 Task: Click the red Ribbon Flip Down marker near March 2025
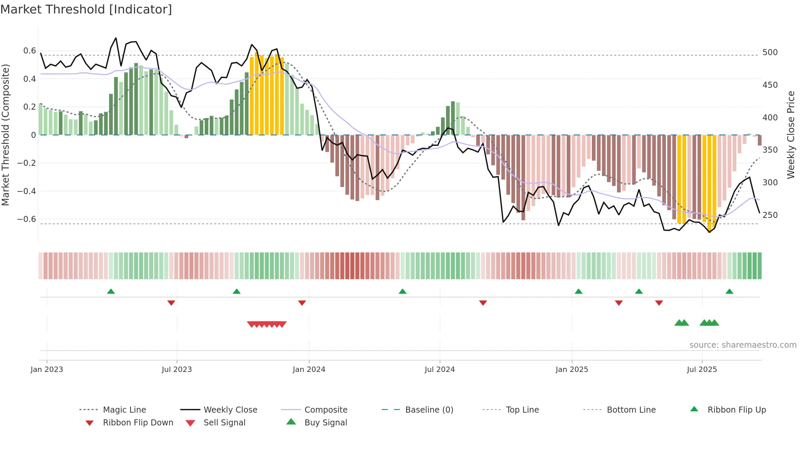click(619, 303)
